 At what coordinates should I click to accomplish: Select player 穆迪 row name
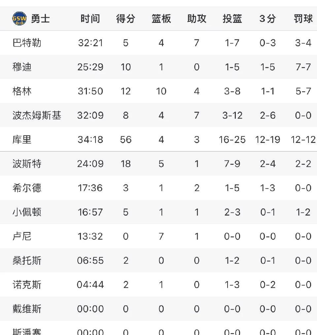pyautogui.click(x=22, y=67)
